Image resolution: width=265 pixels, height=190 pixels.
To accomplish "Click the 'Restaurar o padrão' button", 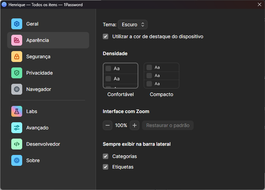I will 168,125.
